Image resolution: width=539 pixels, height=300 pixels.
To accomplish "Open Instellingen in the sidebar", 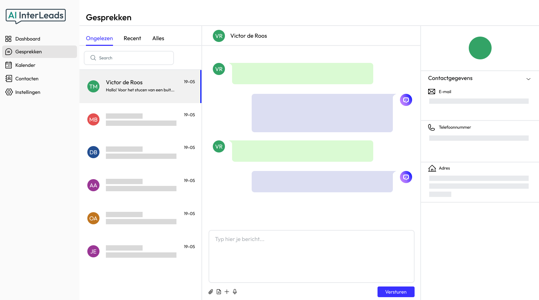I will pyautogui.click(x=40, y=92).
